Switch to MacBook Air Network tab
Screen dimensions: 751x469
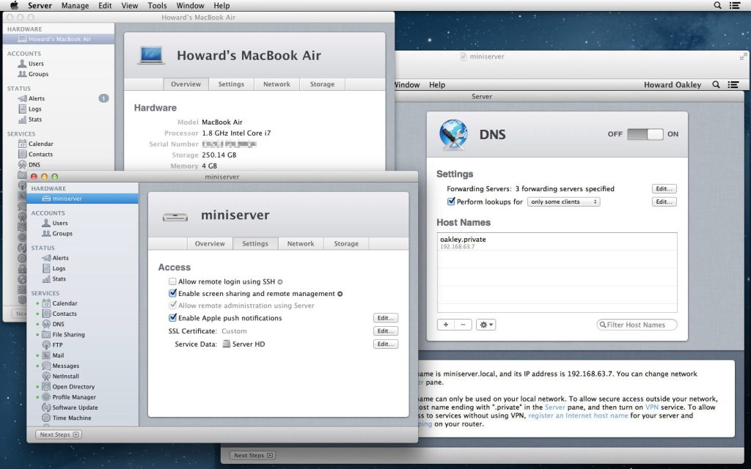276,84
